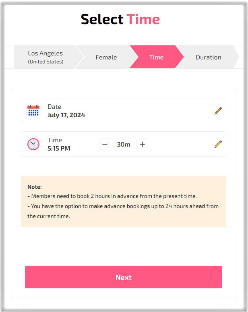Decrease time with the minus button
Viewport: 248px width, 312px height.
[105, 144]
